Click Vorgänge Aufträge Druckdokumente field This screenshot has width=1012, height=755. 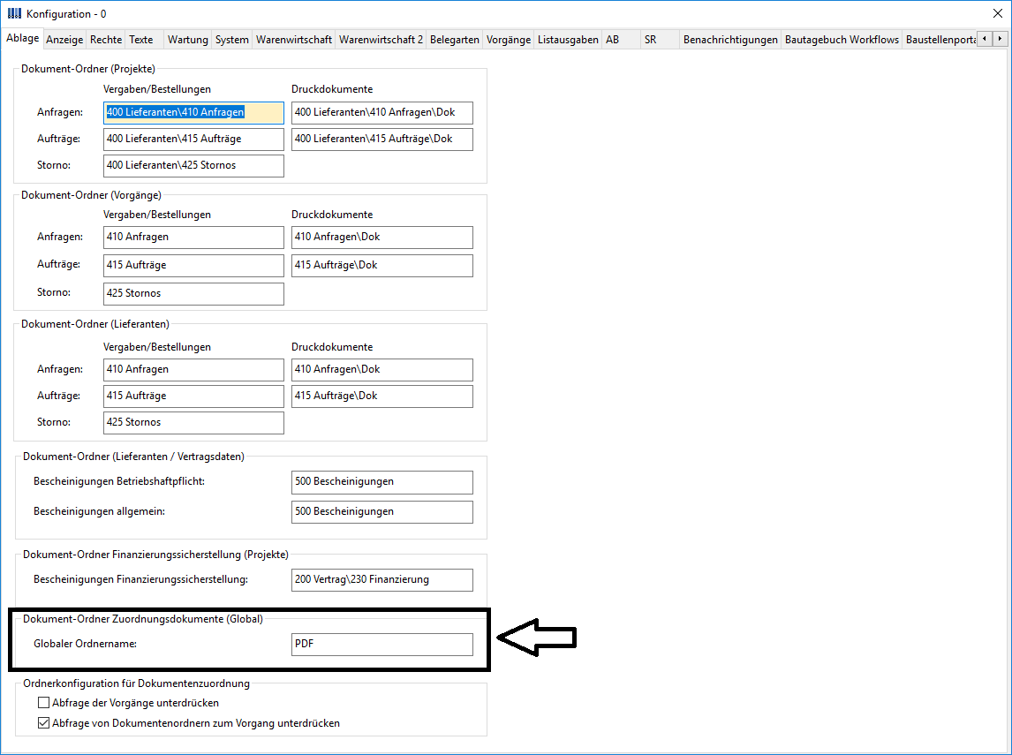coord(382,266)
